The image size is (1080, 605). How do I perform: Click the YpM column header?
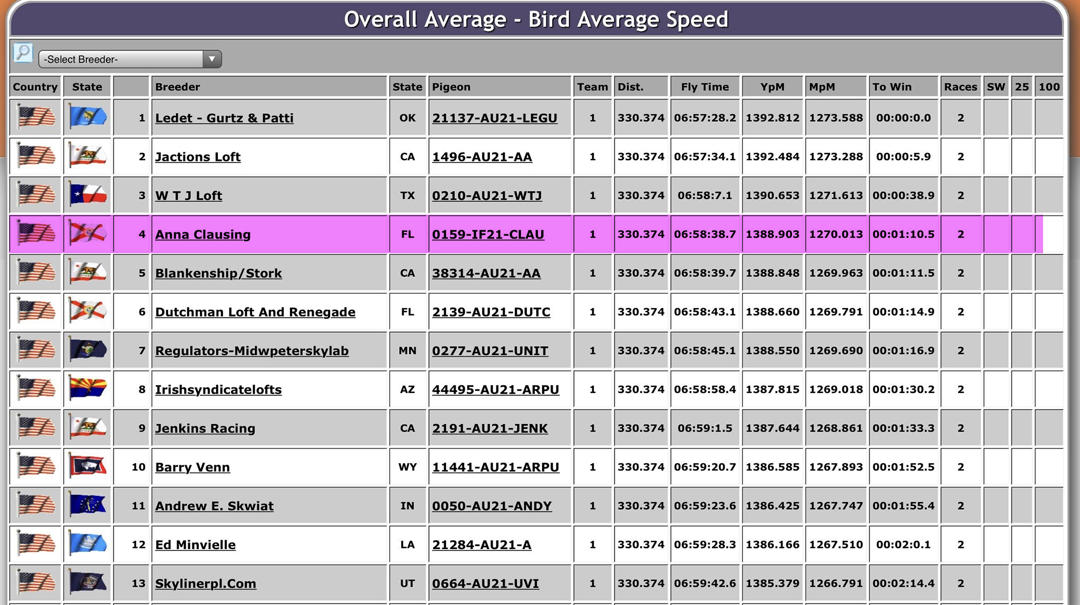(x=772, y=87)
